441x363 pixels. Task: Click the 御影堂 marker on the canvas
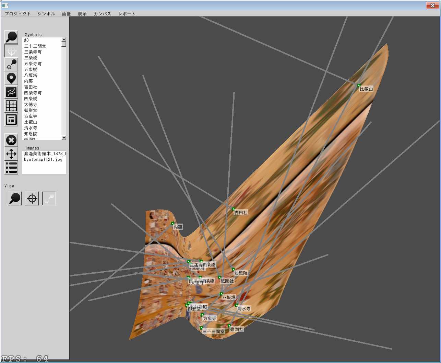187,305
